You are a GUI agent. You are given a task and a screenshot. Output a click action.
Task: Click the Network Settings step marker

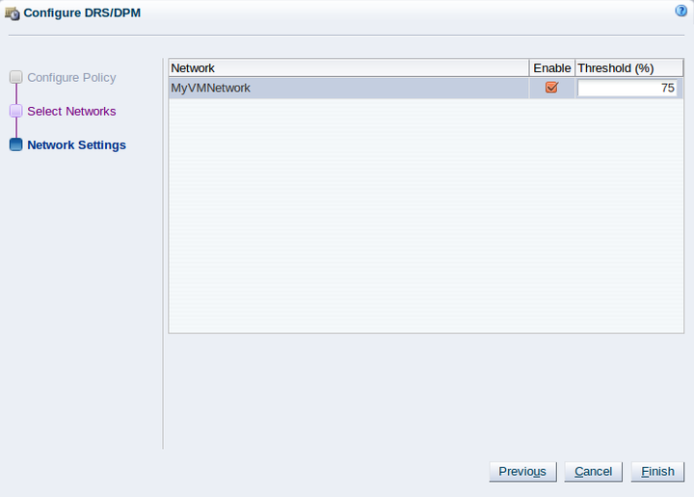coord(16,144)
